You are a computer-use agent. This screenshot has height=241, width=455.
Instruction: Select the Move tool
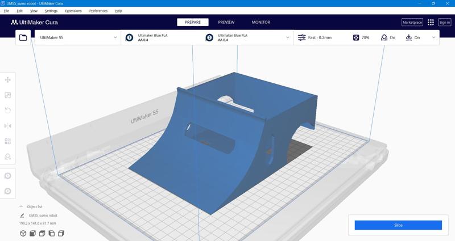click(x=8, y=80)
